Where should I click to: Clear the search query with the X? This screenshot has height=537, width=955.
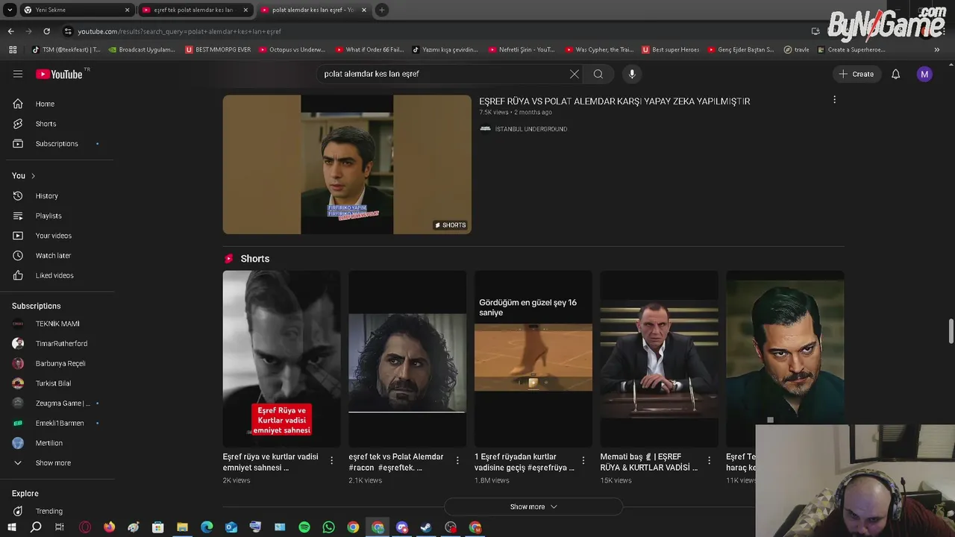574,74
